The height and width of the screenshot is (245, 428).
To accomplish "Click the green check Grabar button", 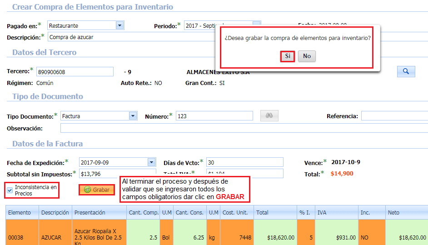I will coord(97,190).
